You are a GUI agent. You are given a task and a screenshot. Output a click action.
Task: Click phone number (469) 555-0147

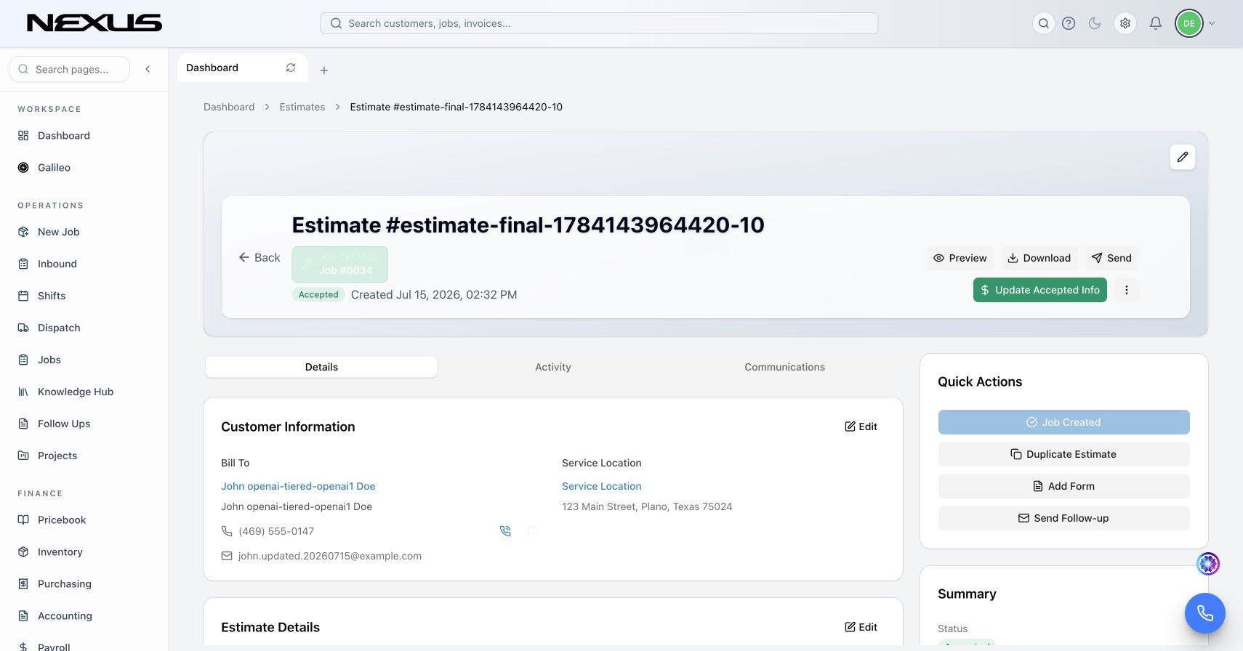(x=276, y=531)
